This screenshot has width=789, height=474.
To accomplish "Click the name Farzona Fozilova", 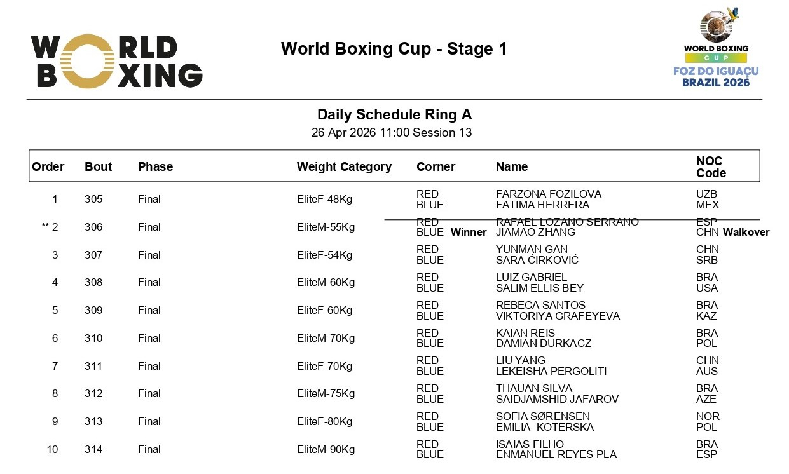I will 548,194.
